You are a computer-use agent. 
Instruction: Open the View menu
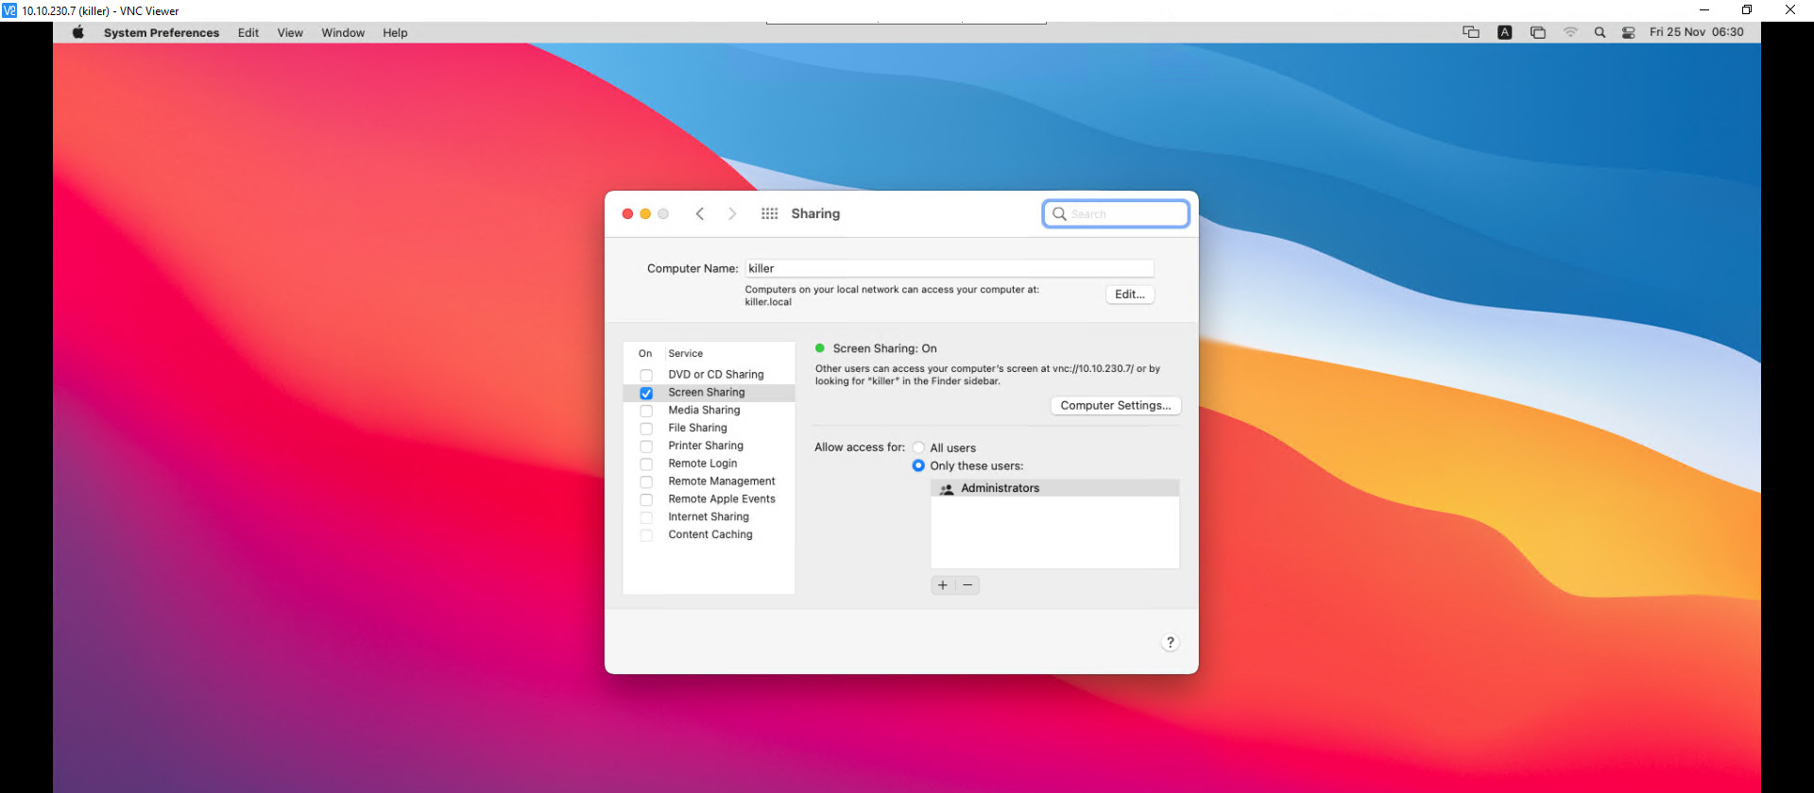click(290, 32)
